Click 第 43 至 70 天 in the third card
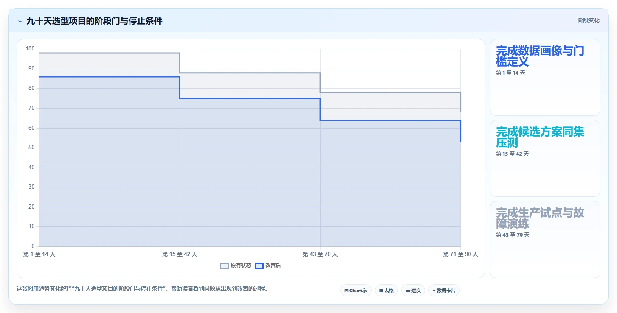 [512, 235]
